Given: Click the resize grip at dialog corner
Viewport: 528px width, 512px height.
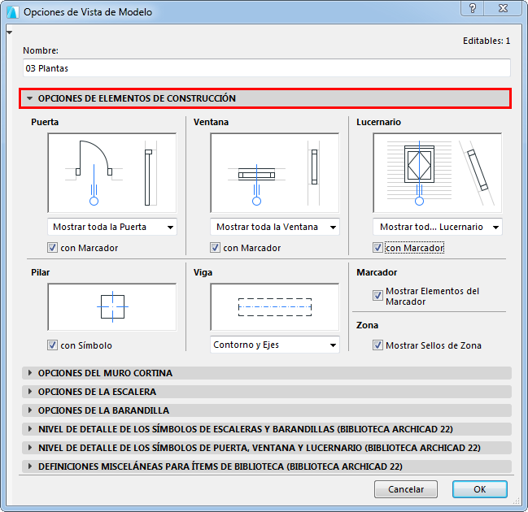Looking at the screenshot, I should 517,501.
